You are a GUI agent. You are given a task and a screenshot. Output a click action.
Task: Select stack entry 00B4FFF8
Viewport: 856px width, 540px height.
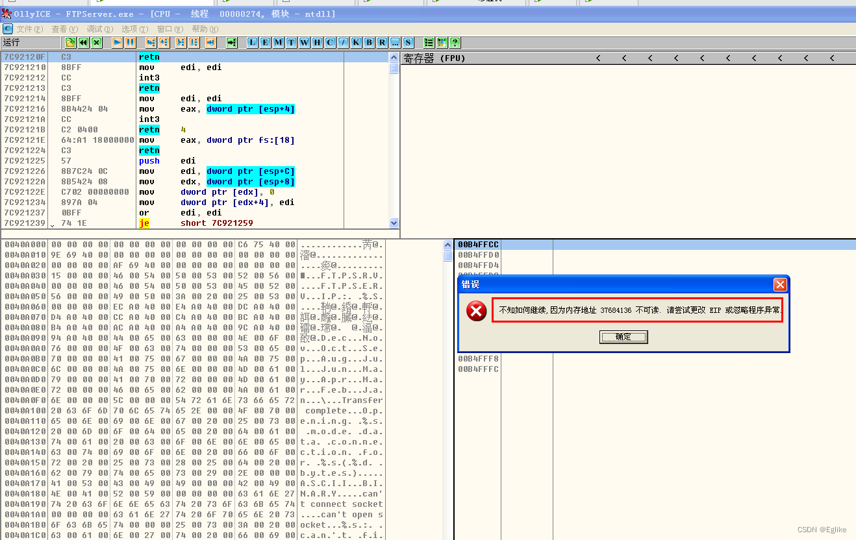pos(655,359)
